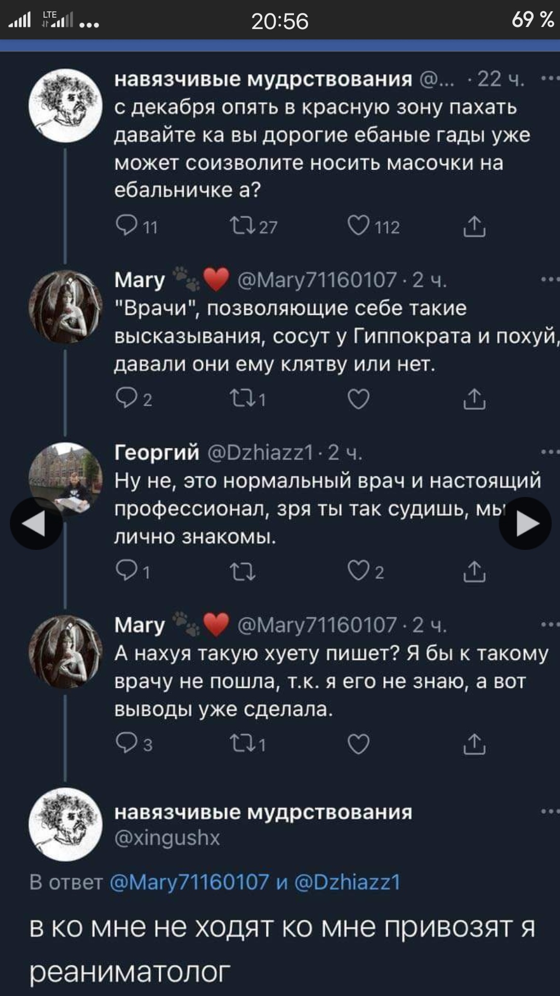Share Mary's second tweet
The width and height of the screenshot is (560, 996).
coord(474,744)
